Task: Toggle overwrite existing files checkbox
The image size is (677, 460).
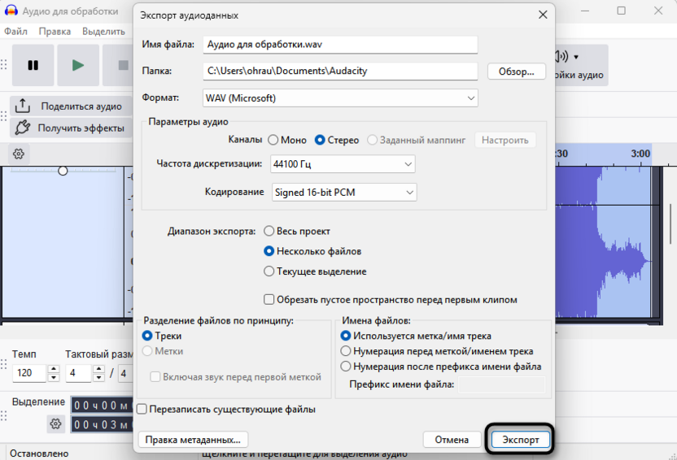Action: coord(142,409)
